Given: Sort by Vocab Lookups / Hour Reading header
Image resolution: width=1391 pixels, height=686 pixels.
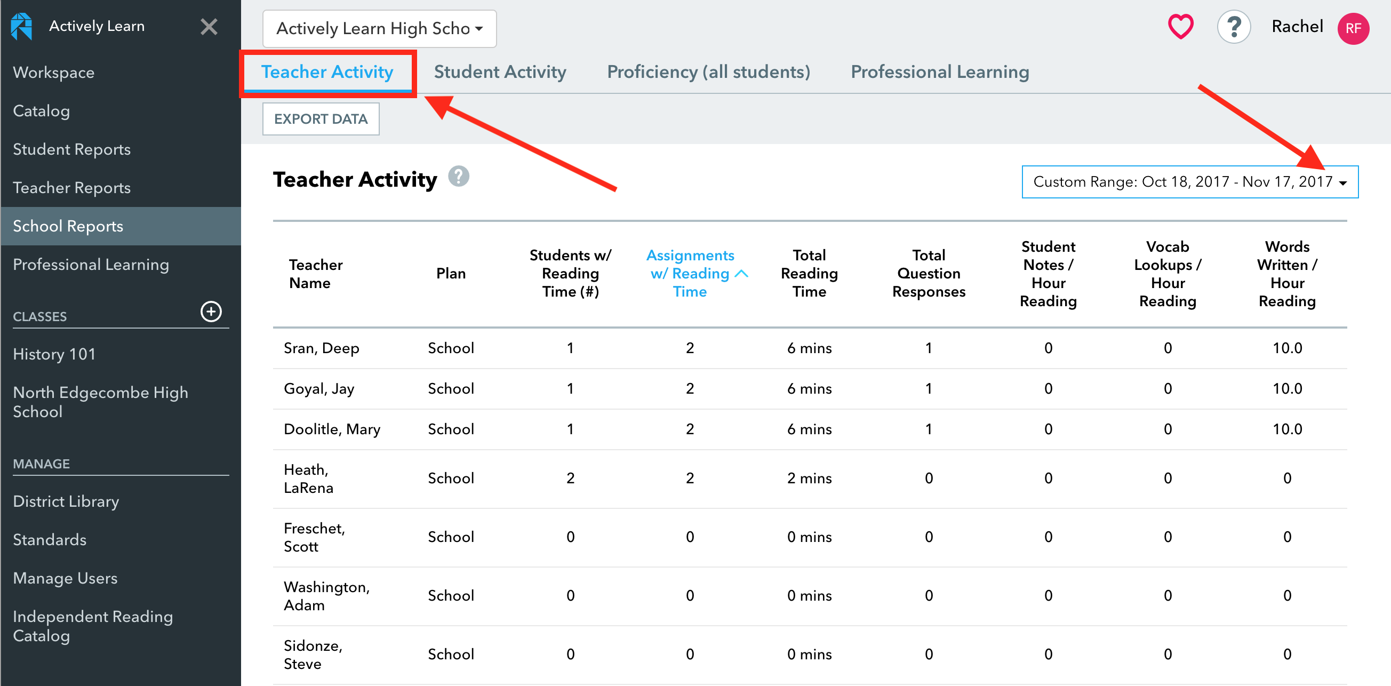Looking at the screenshot, I should [1168, 274].
